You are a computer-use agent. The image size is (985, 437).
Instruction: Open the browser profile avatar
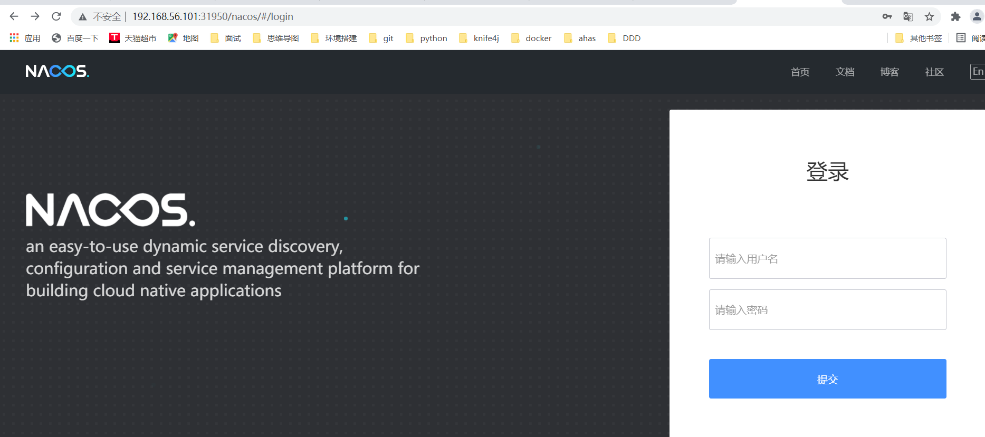point(977,17)
